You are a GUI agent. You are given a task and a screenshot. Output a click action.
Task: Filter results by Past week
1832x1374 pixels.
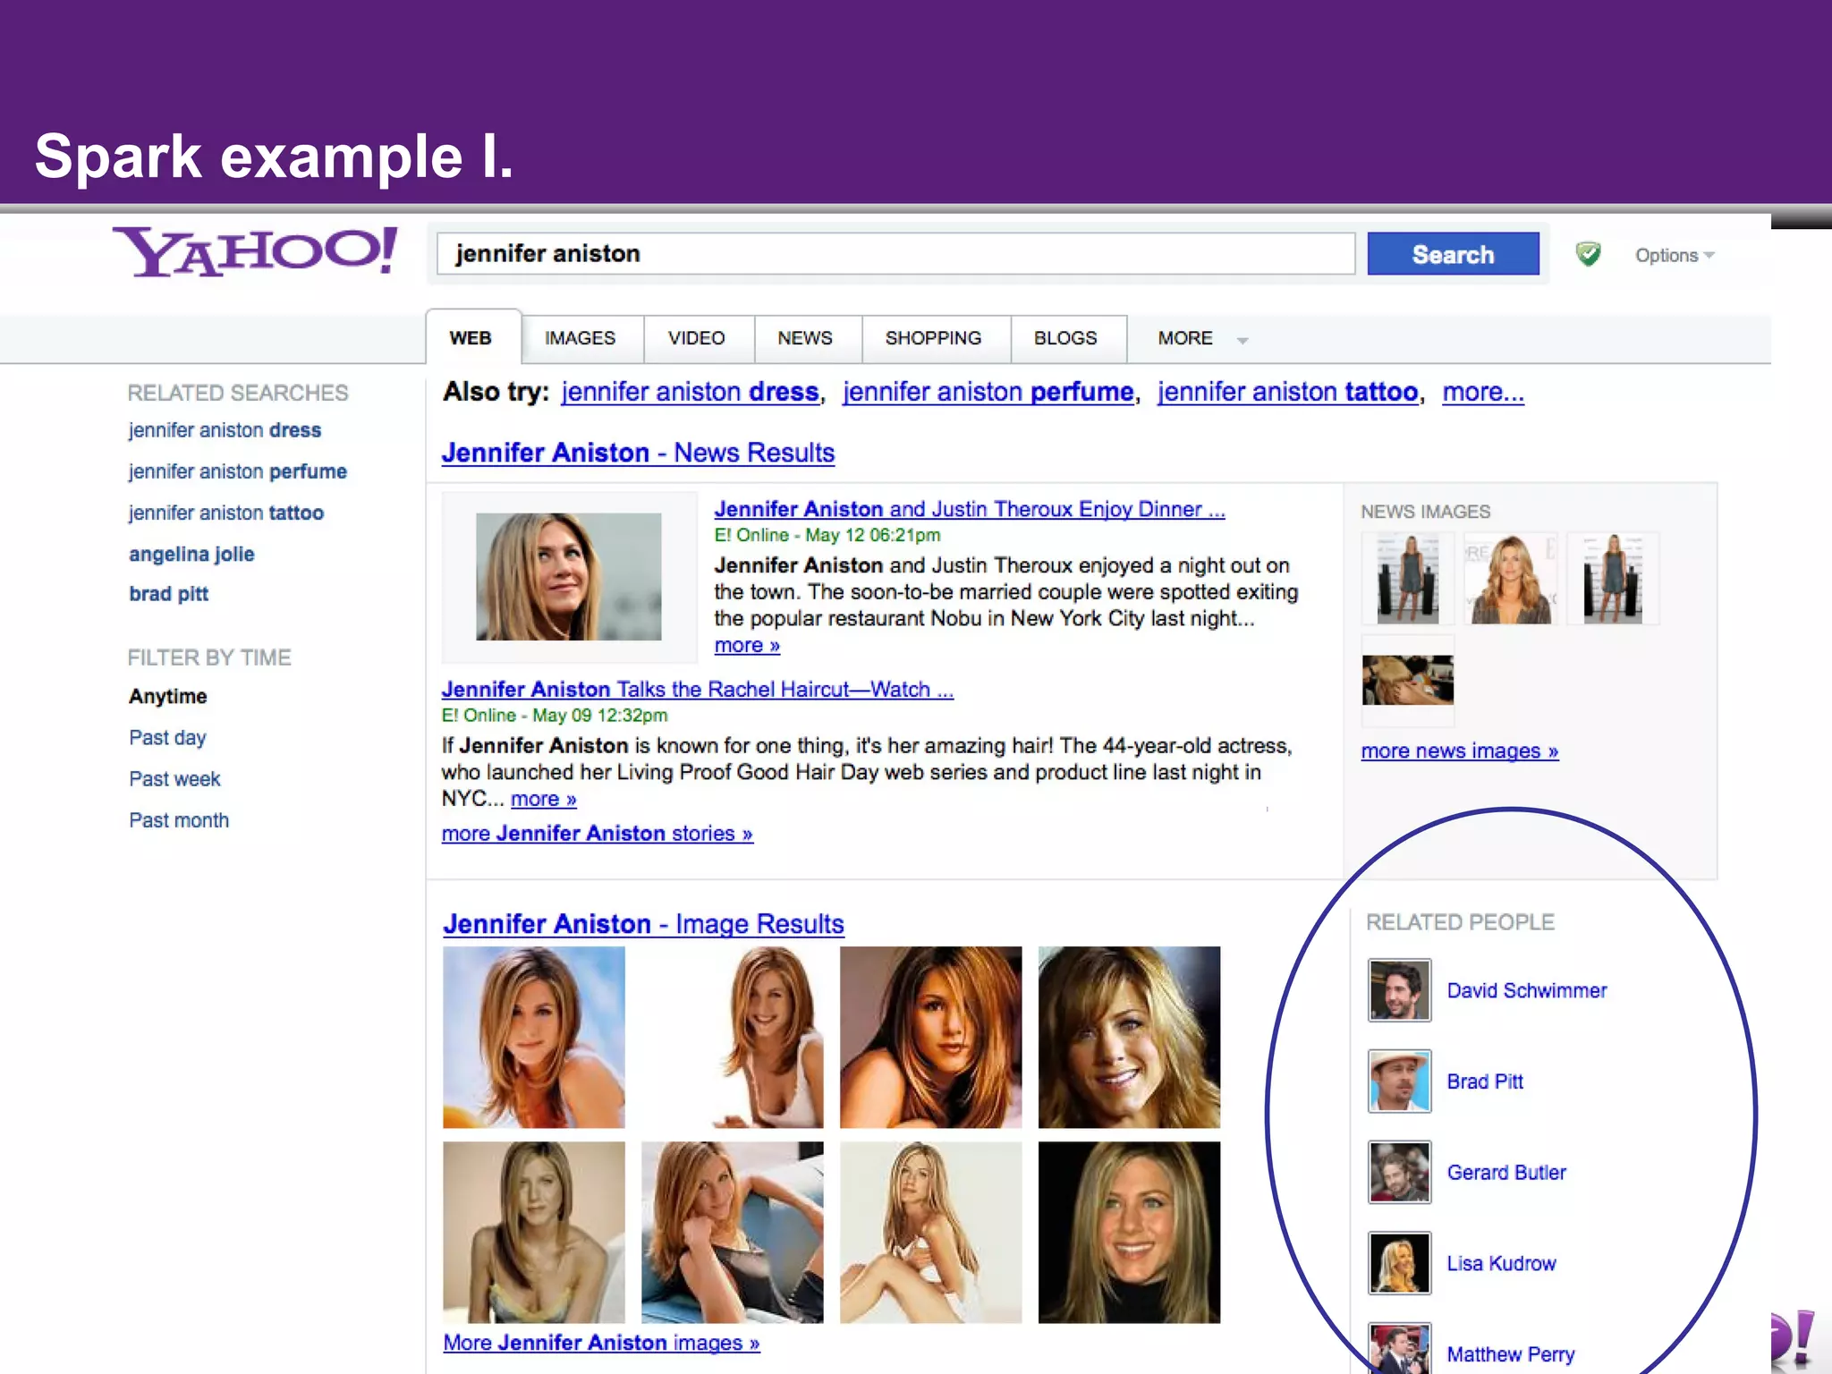(x=174, y=779)
